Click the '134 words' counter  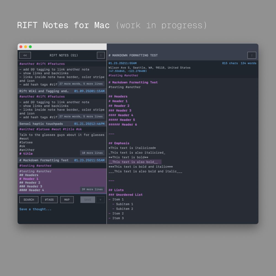click(248, 63)
